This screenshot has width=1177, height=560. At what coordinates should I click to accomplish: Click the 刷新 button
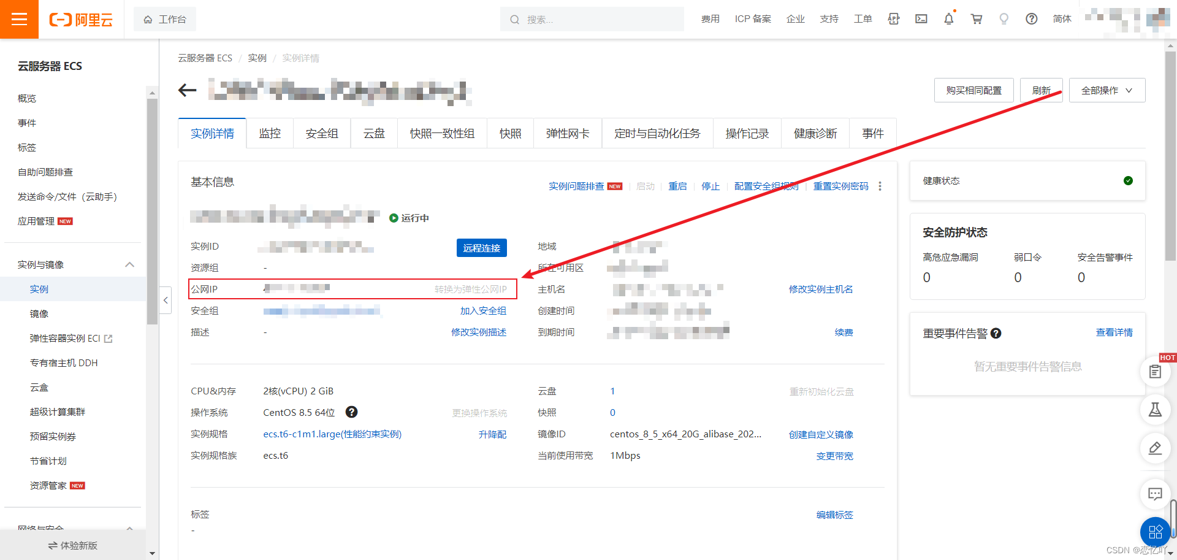[1041, 90]
